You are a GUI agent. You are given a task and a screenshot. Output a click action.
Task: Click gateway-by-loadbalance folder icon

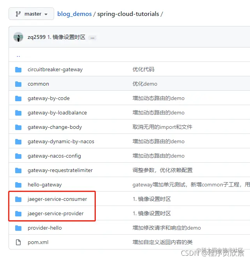pos(18,113)
